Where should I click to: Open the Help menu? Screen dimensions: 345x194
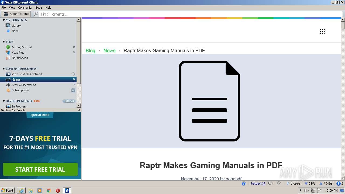pos(49,8)
